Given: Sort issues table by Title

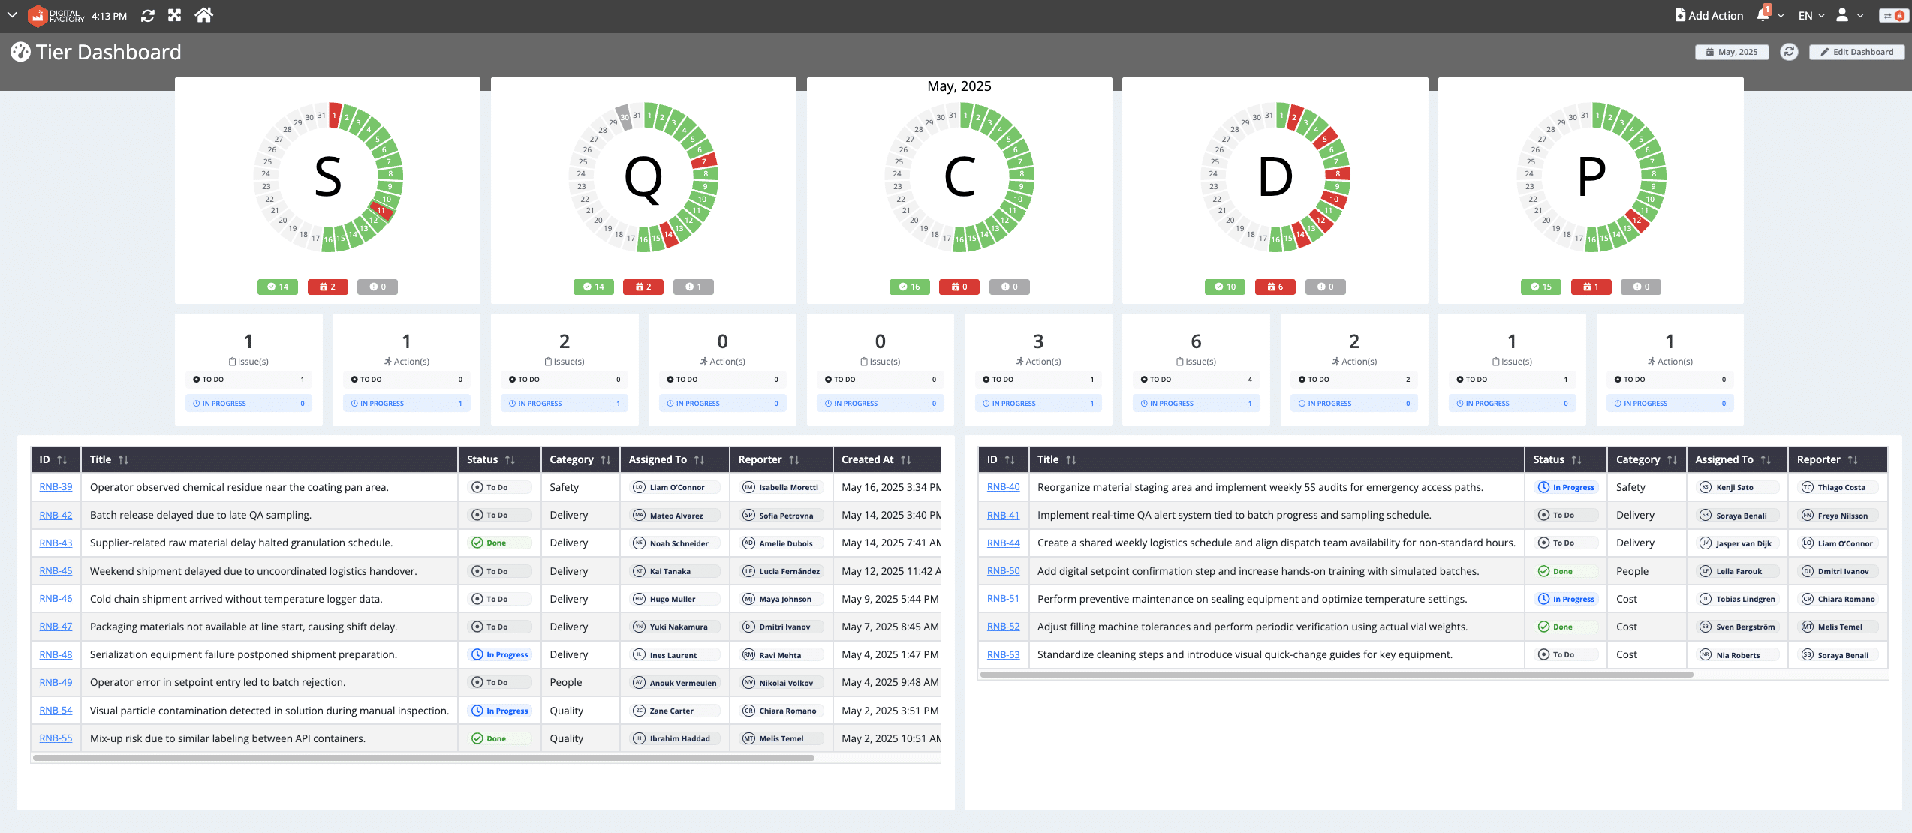Looking at the screenshot, I should [123, 459].
